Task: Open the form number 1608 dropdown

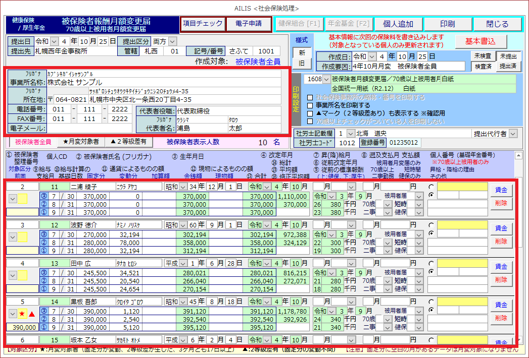Action: click(326, 79)
